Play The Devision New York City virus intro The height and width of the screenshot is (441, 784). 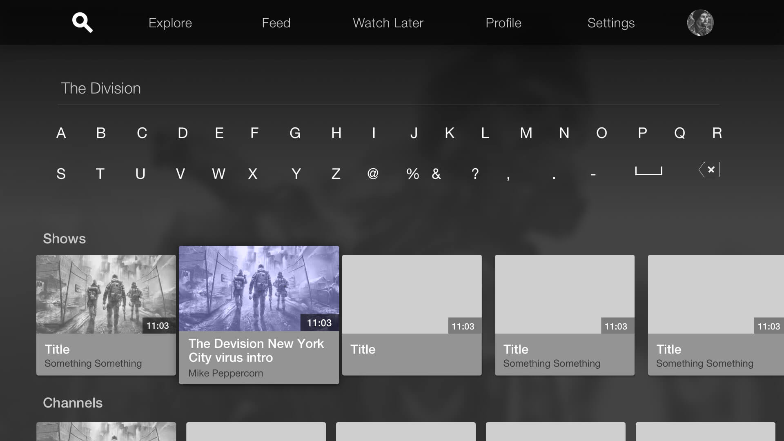[259, 315]
